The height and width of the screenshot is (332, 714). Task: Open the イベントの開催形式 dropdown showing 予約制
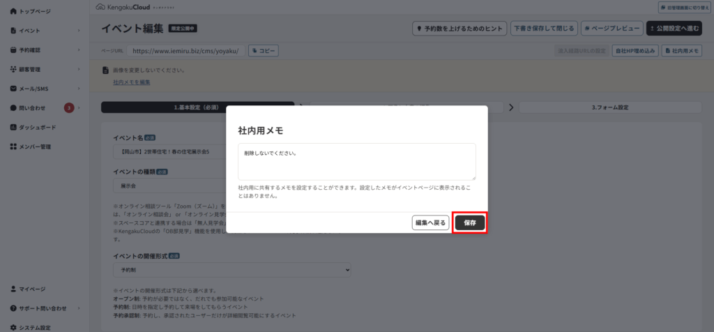click(x=232, y=270)
